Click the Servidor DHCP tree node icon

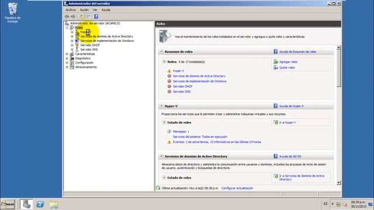(77, 45)
